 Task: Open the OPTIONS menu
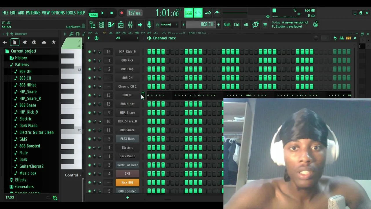click(x=58, y=13)
